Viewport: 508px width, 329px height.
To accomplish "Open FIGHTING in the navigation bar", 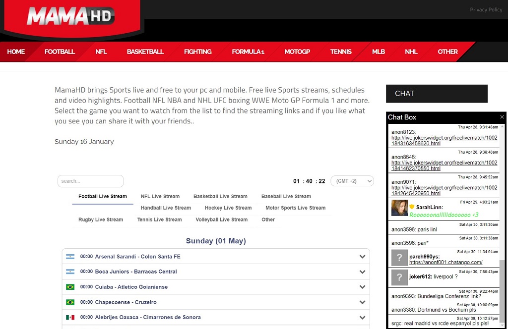I will tap(197, 52).
